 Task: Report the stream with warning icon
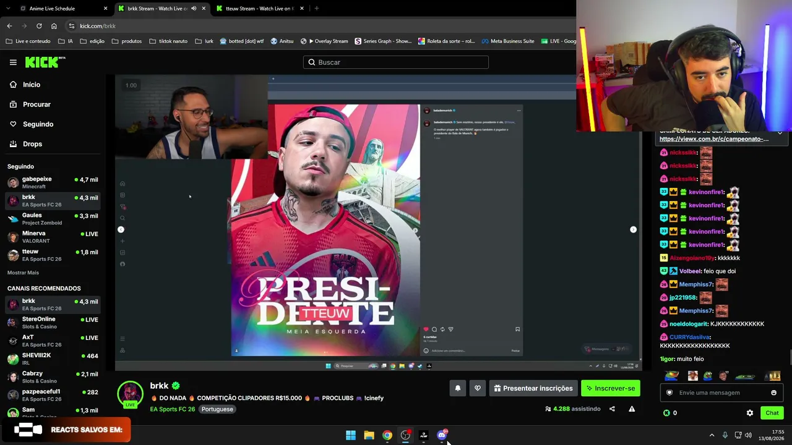632,409
